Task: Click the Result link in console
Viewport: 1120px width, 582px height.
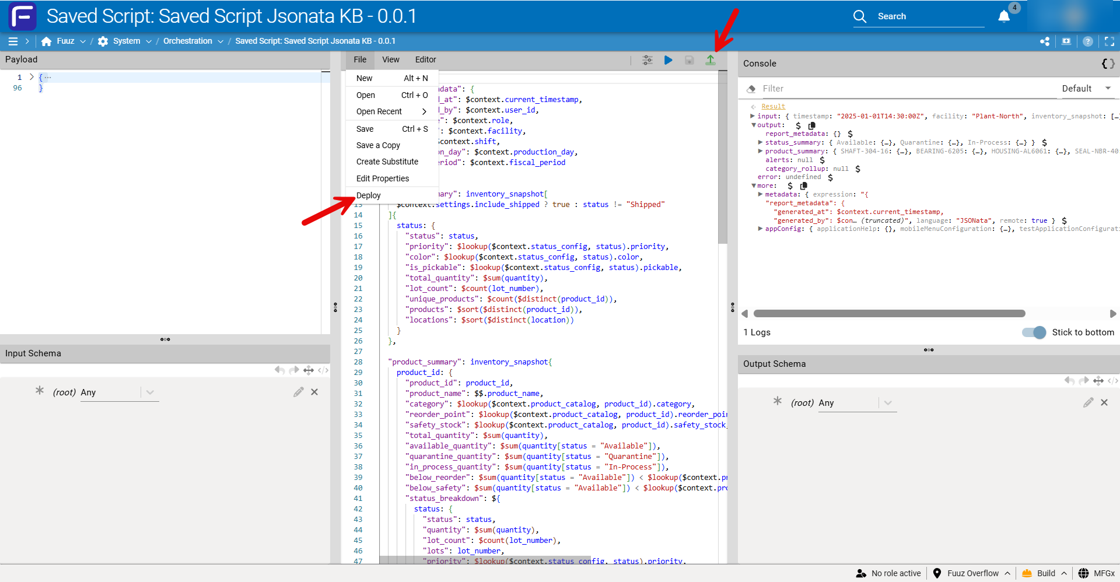Action: [773, 106]
